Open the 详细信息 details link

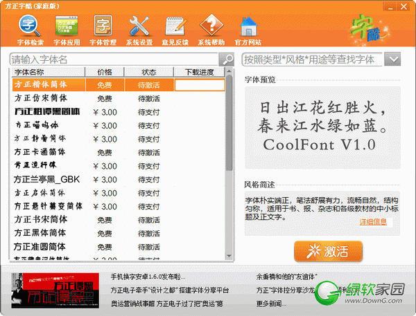pyautogui.click(x=373, y=222)
